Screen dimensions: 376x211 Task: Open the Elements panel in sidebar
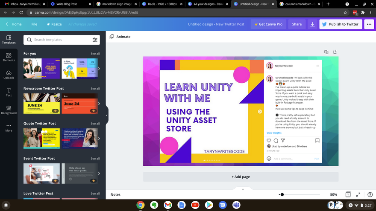point(9,57)
